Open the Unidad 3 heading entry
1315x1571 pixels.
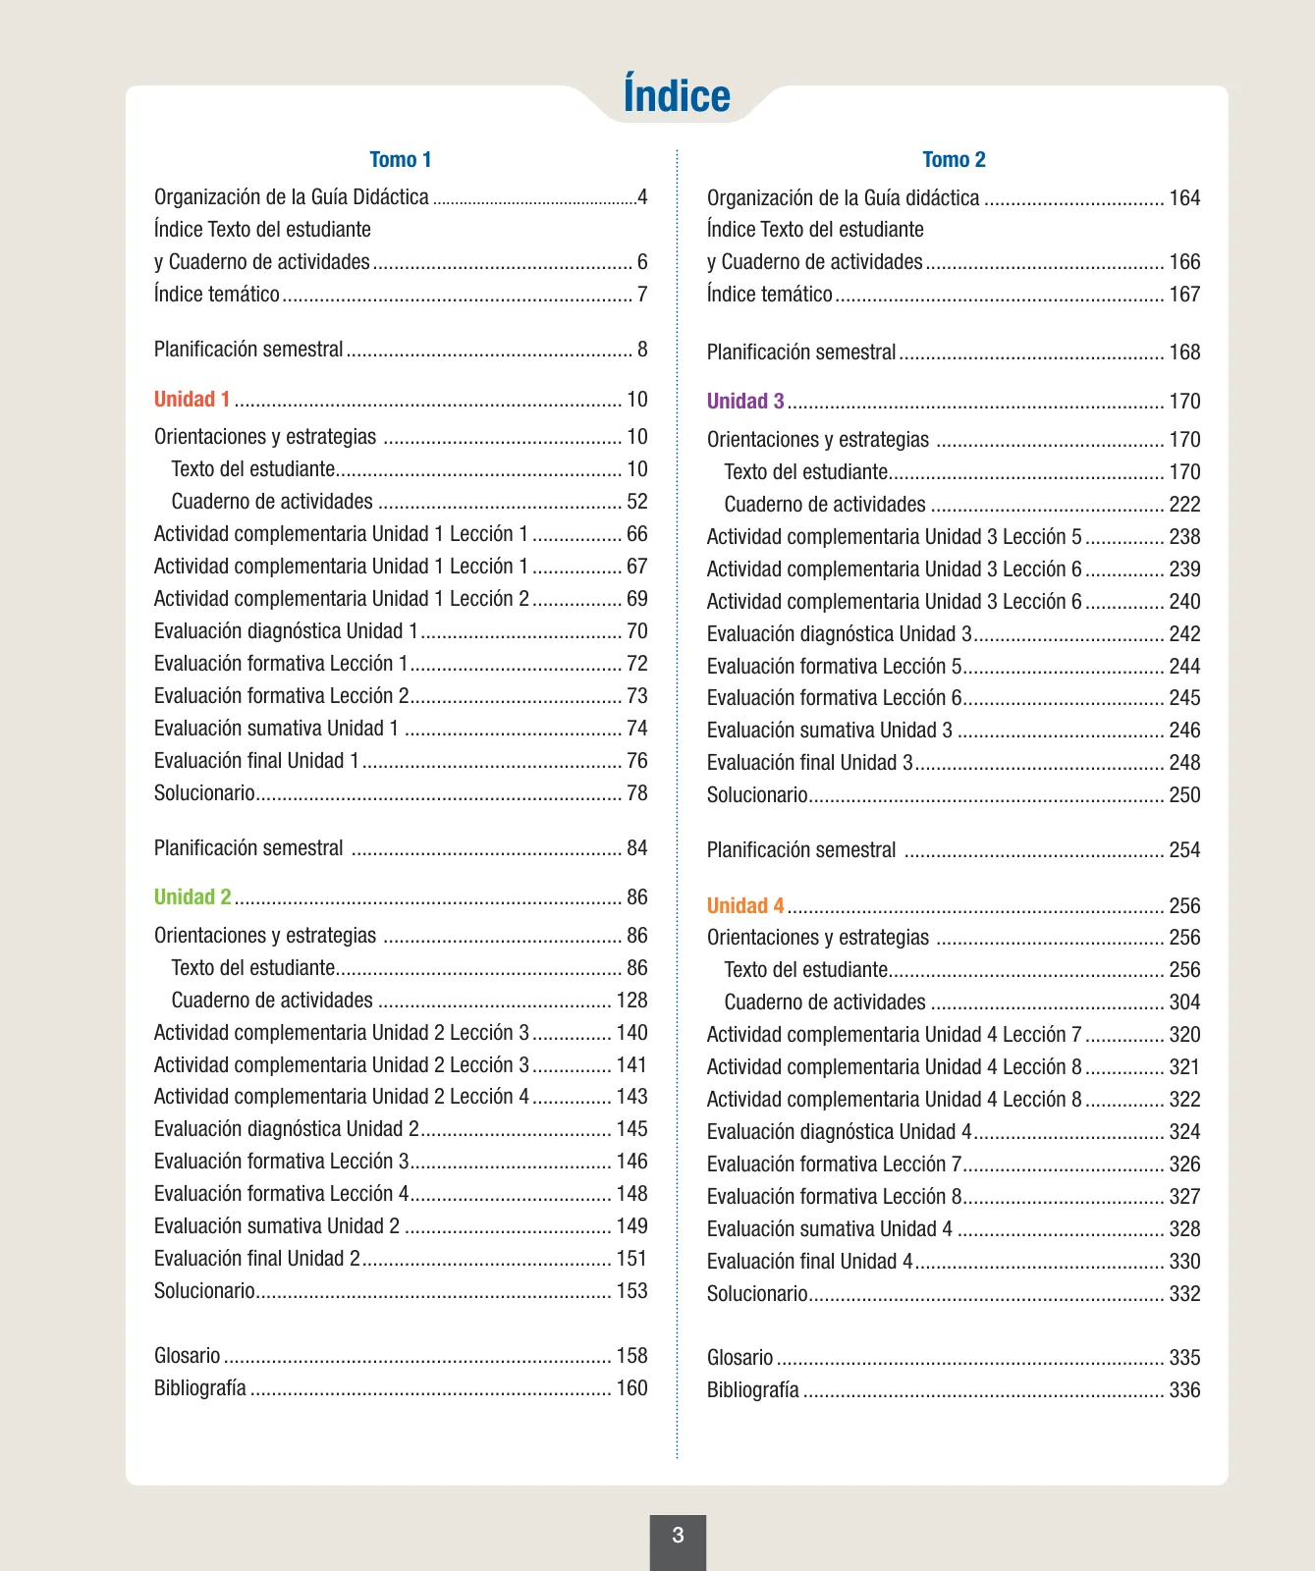pyautogui.click(x=954, y=402)
